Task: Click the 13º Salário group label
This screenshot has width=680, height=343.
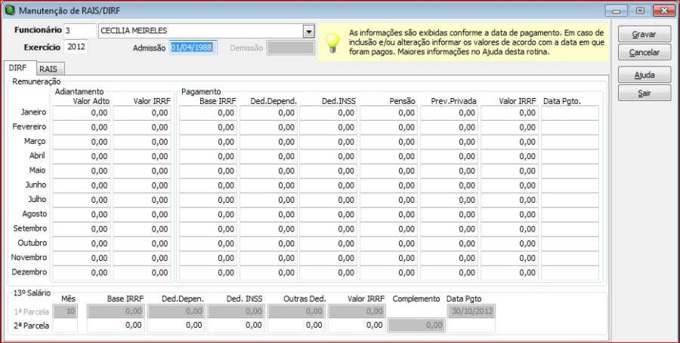Action: 32,292
